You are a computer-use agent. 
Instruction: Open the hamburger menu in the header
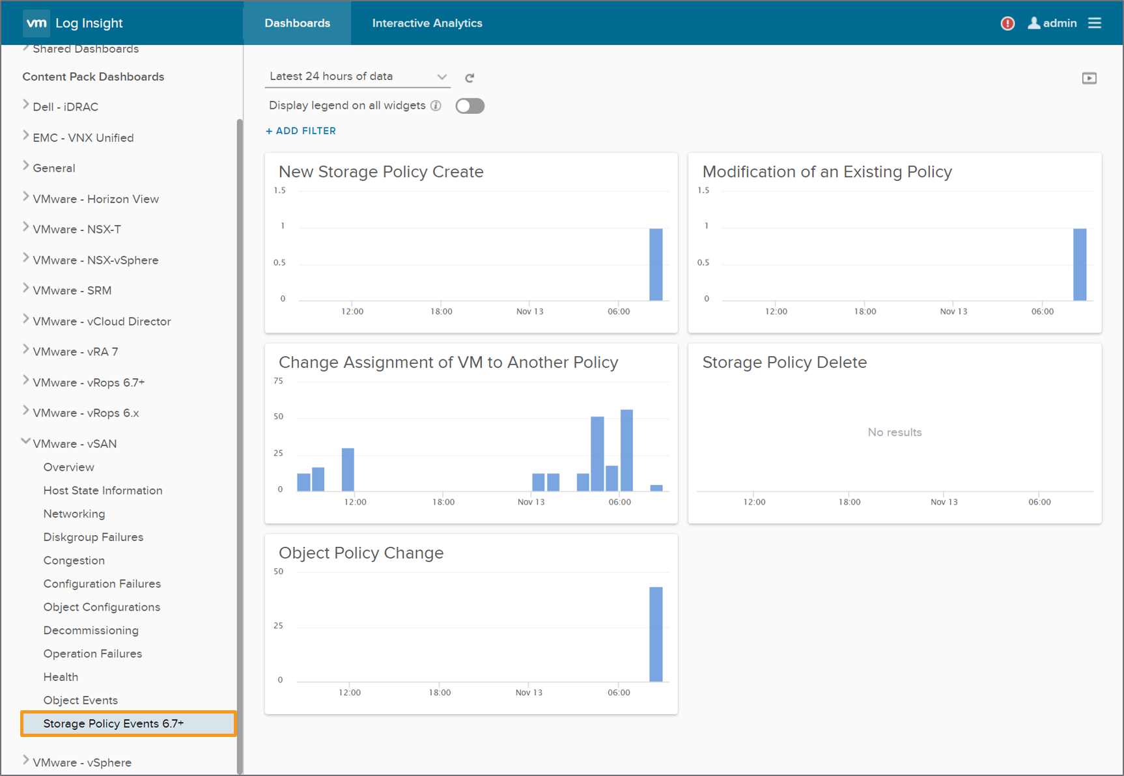1095,23
